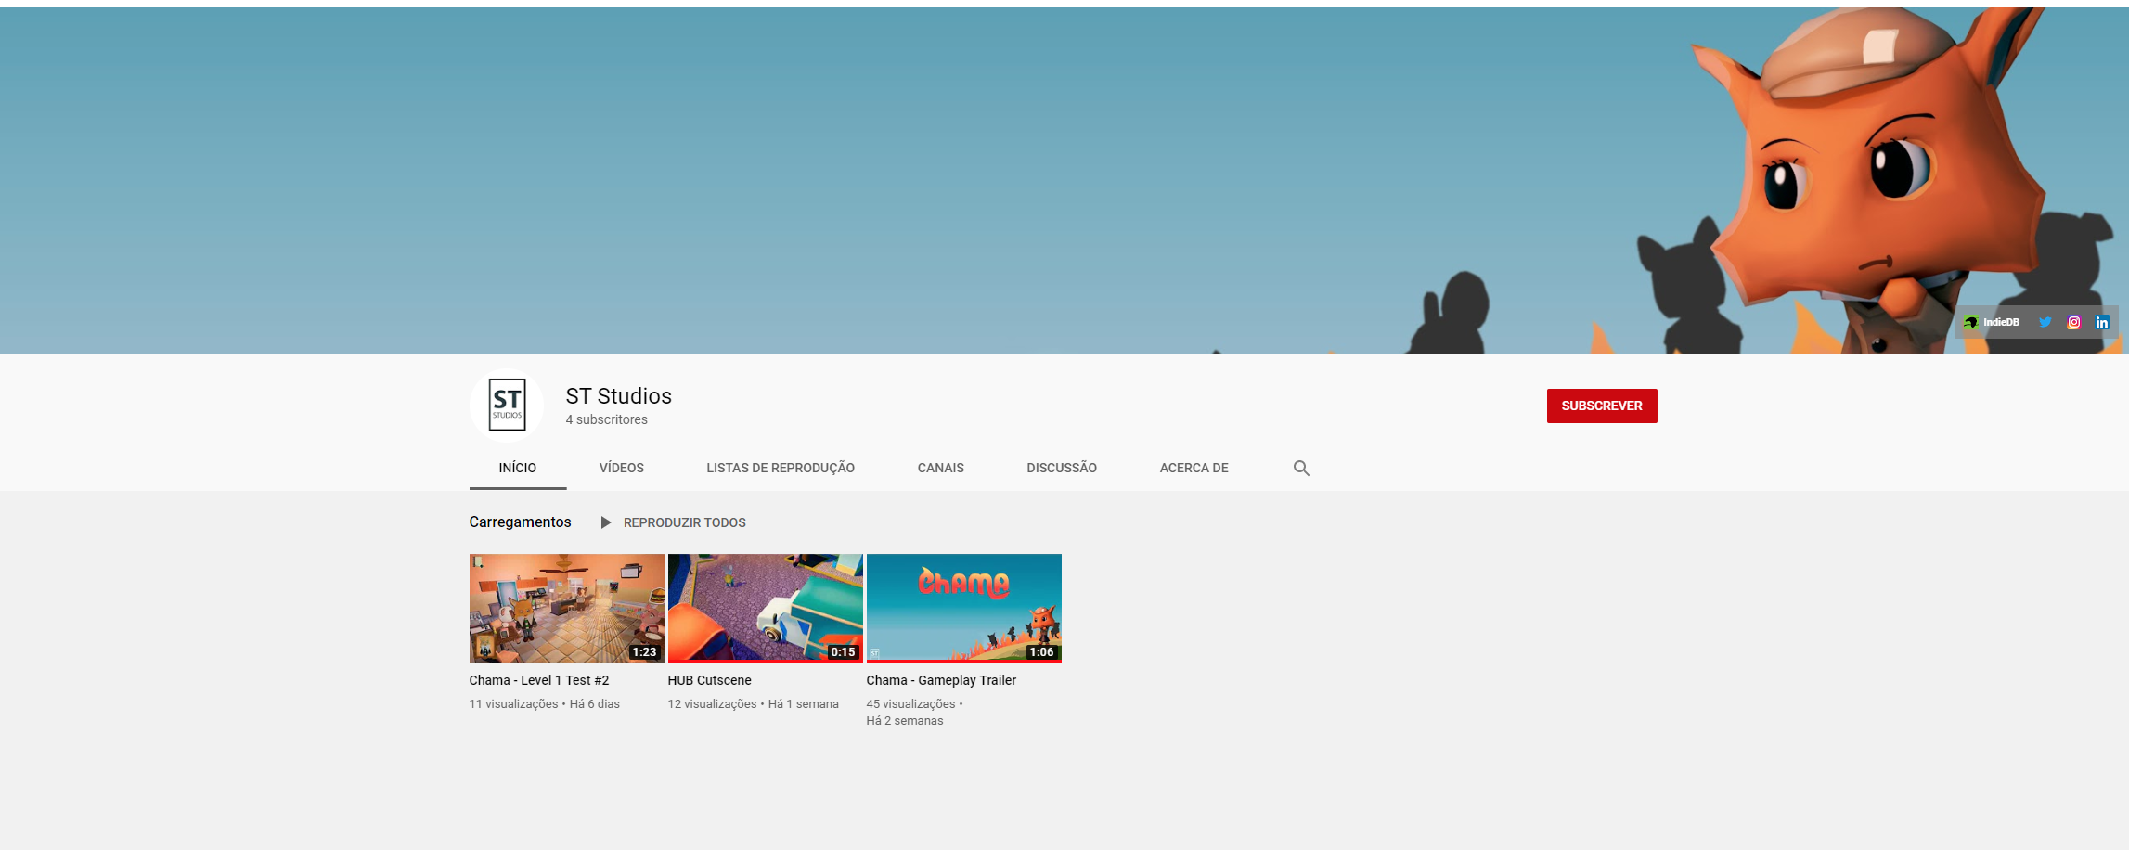Play the Gameplay Trailer thumbnail
Viewport: 2129px width, 850px height.
tap(963, 609)
